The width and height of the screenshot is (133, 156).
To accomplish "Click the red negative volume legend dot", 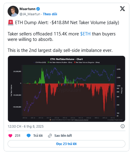I will pyautogui.click(x=75, y=62).
